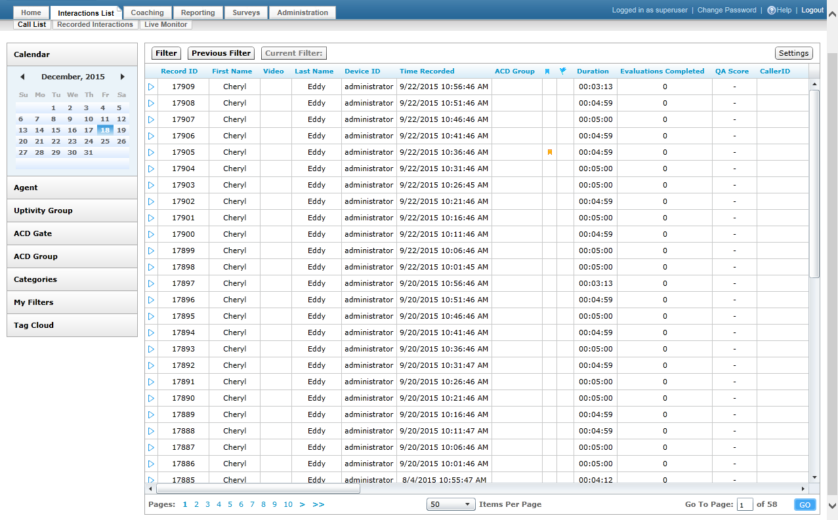Switch to the Recorded Interactions tab
838x520 pixels.
point(94,24)
